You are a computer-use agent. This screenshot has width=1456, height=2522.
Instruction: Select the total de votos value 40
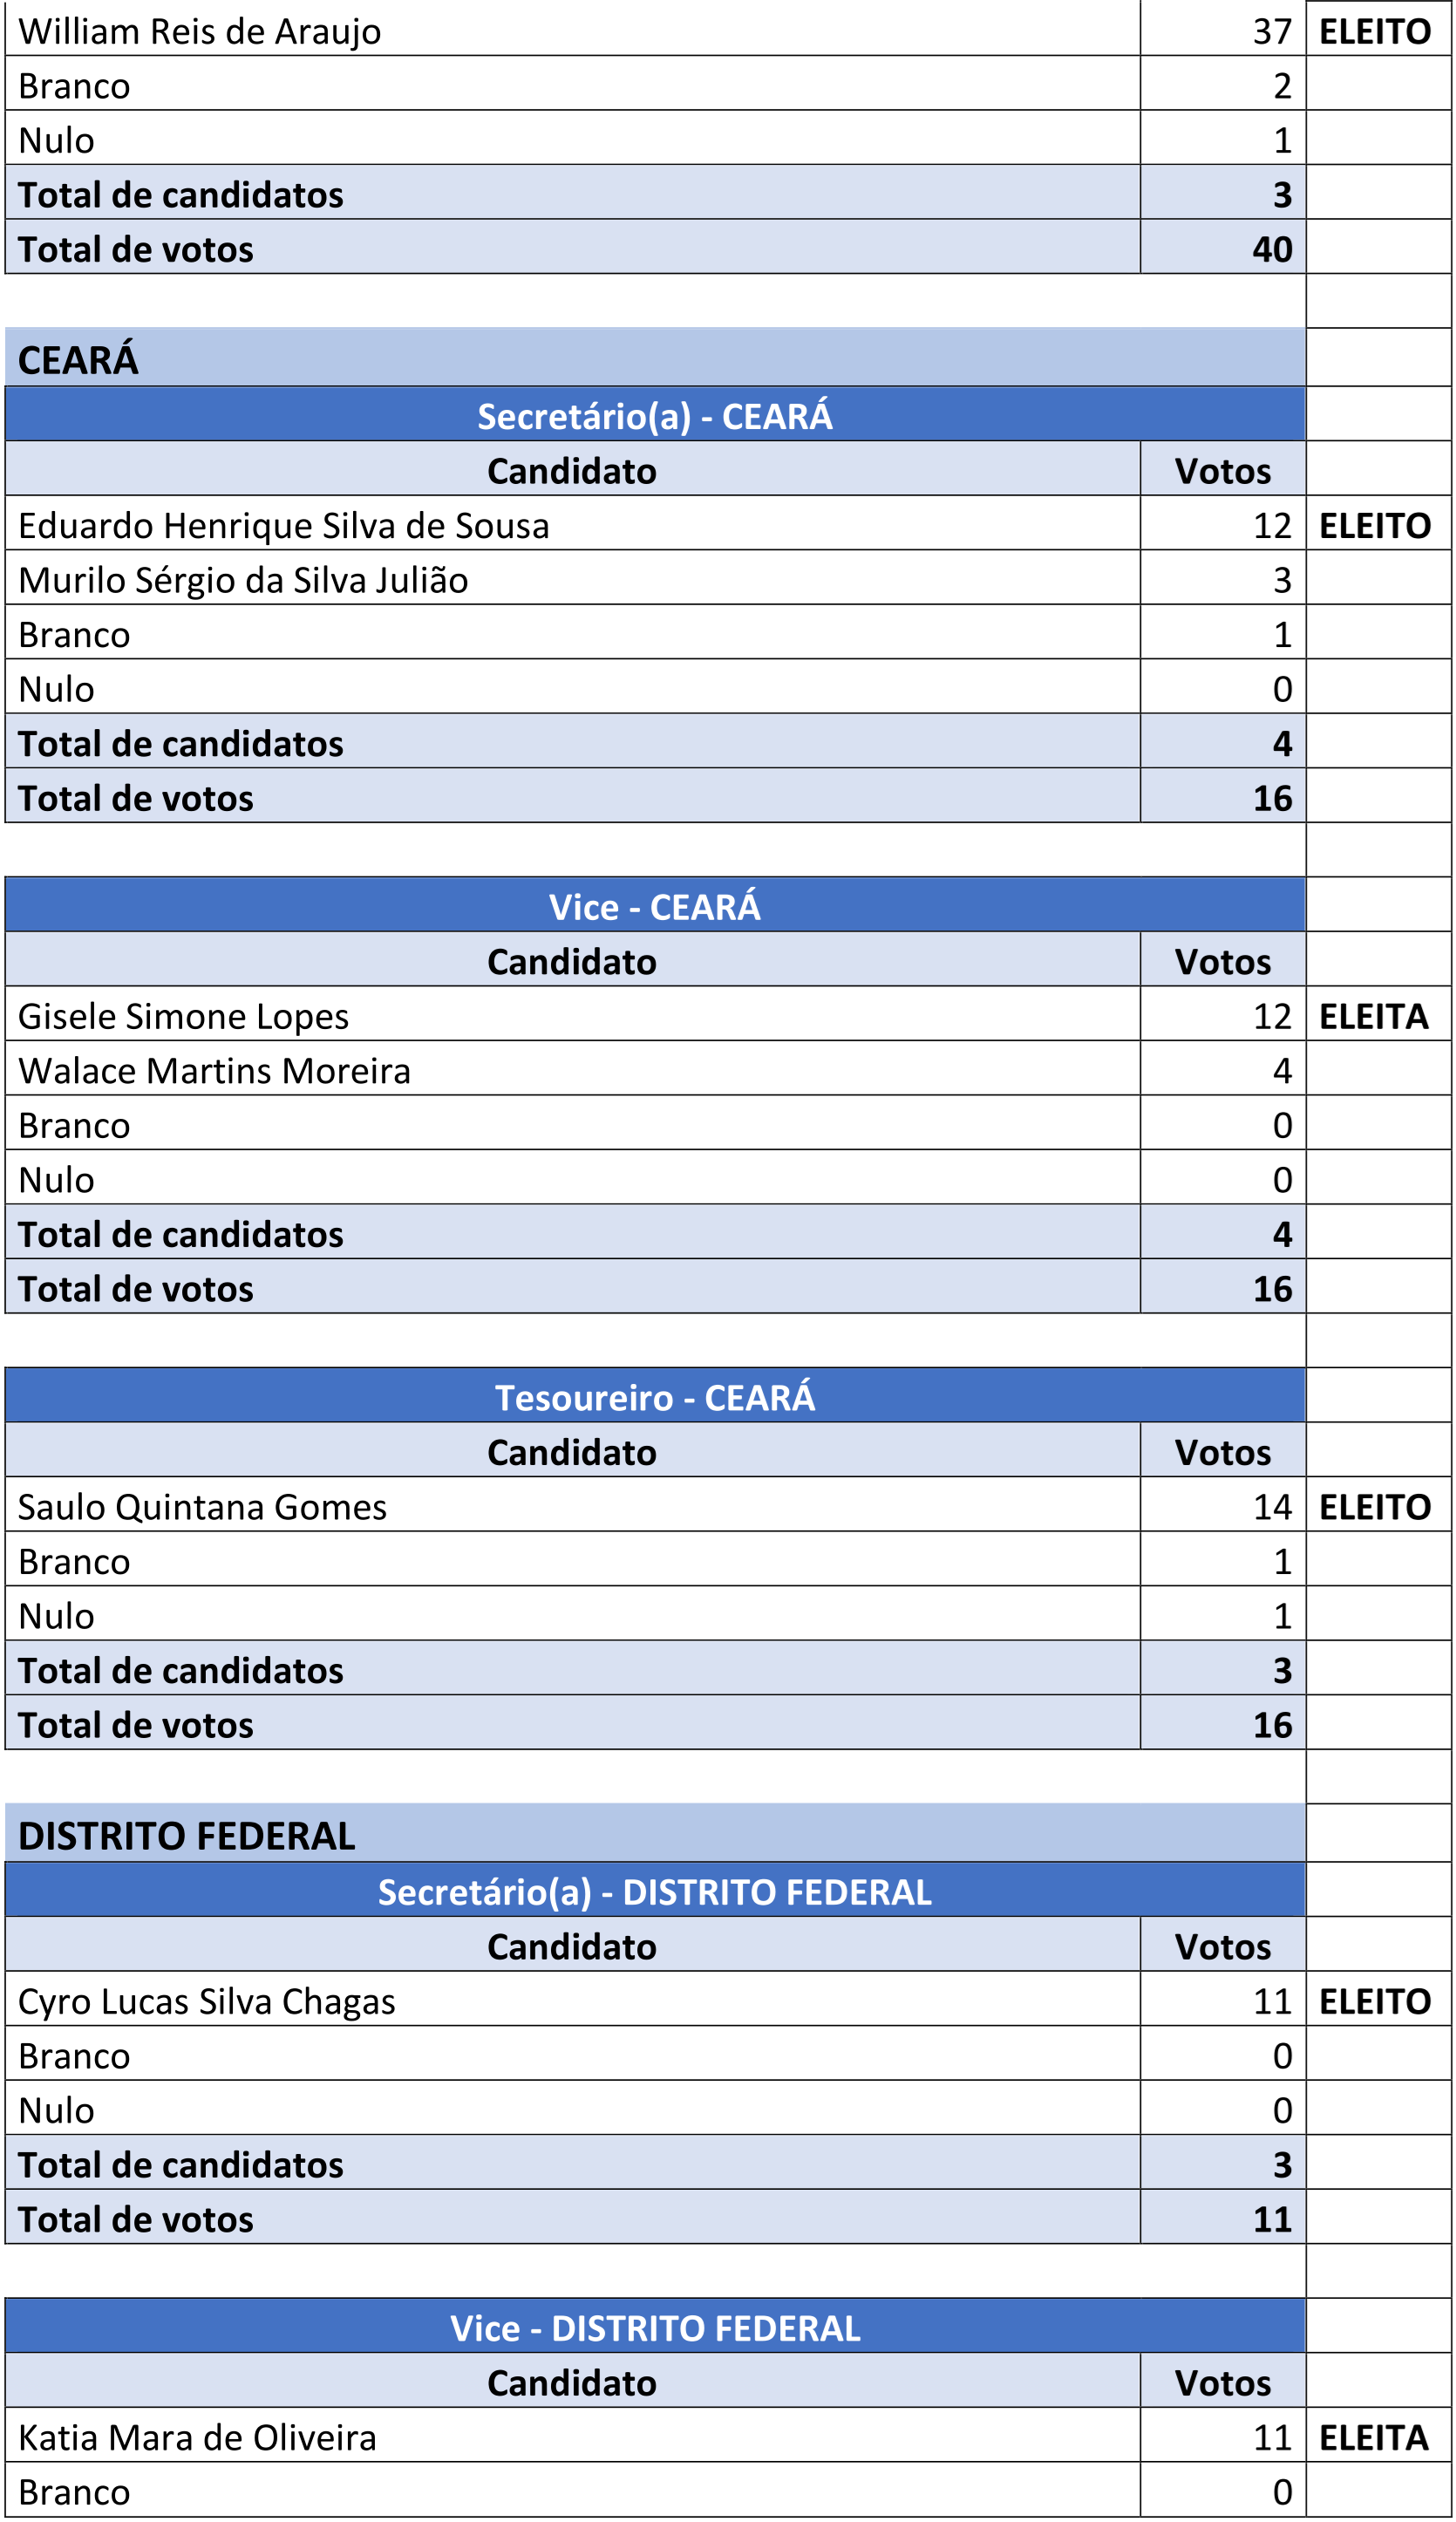1272,249
